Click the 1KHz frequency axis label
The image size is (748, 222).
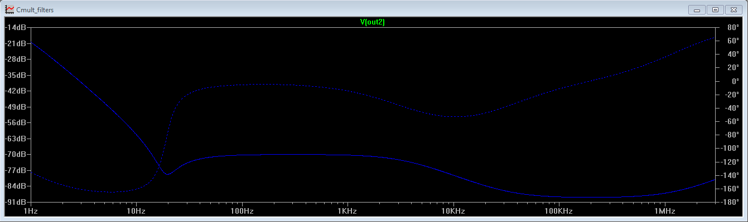point(347,211)
